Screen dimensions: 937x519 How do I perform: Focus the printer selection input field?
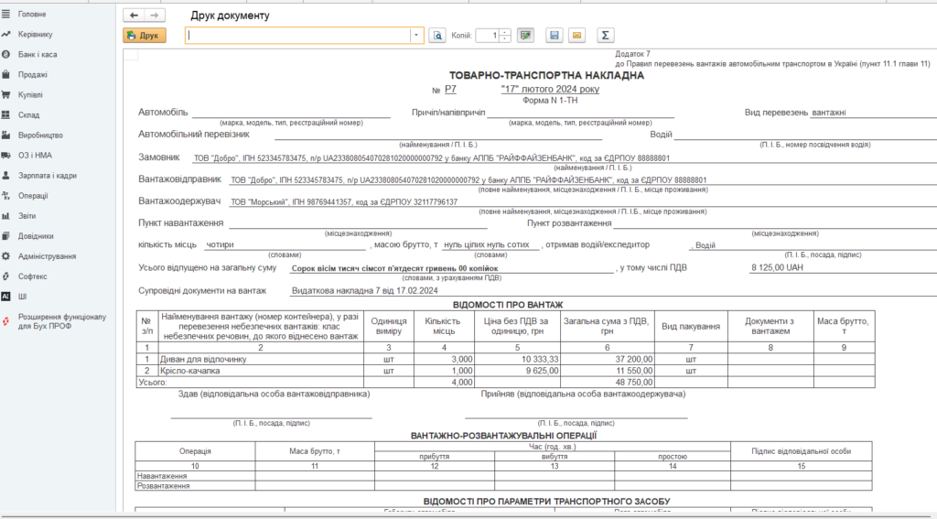tap(297, 36)
